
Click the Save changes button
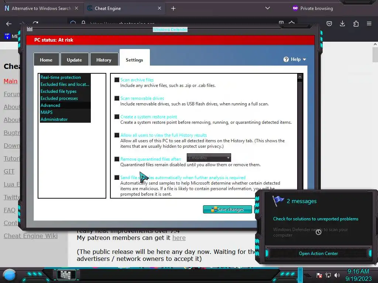coord(227,209)
